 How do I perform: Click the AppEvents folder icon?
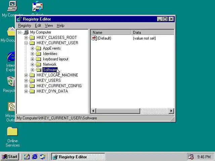(x=39, y=48)
